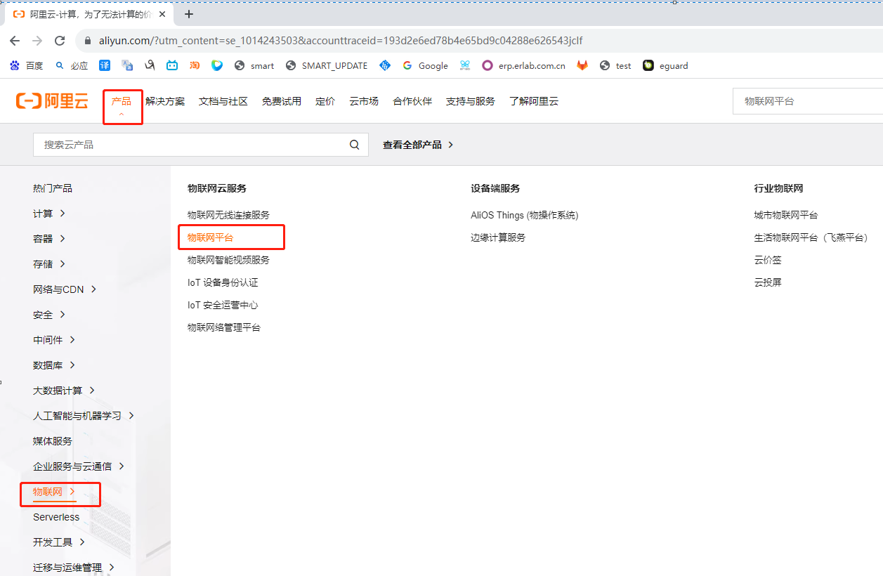Select Serverless in the sidebar
This screenshot has height=576, width=883.
tap(56, 517)
